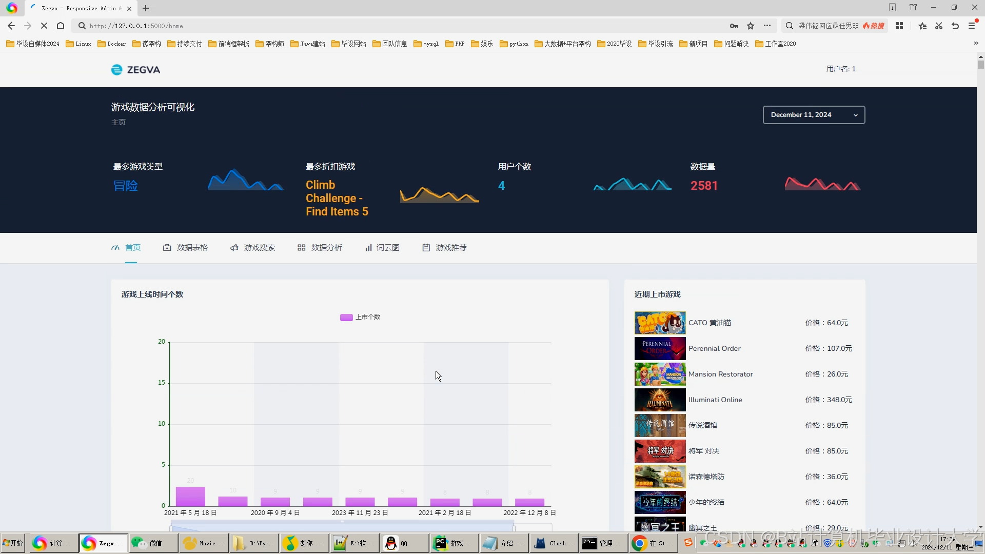
Task: Click the 数据表格 briefcase icon
Action: click(x=167, y=248)
